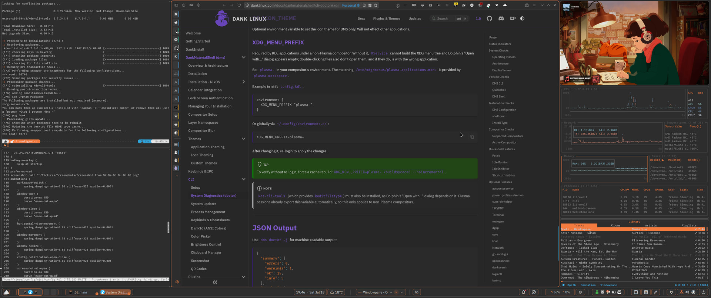This screenshot has height=298, width=711.
Task: Open the launcher icon on the taskbar
Action: 6,292
